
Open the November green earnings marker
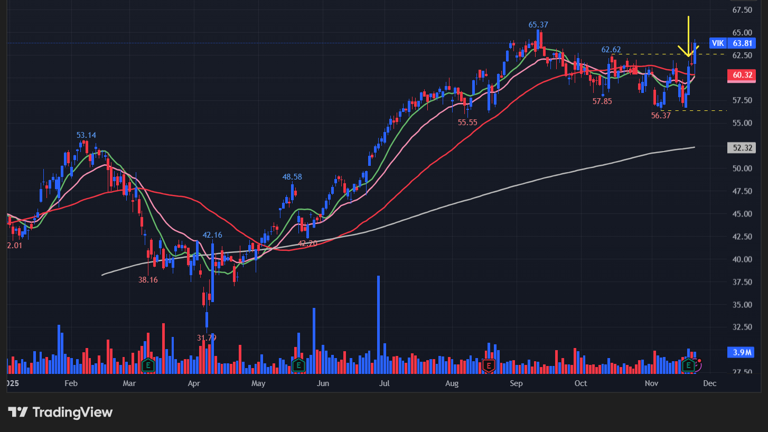pos(688,365)
